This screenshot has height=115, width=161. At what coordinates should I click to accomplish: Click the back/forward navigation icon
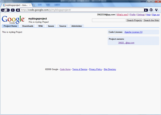pyautogui.click(x=5, y=10)
